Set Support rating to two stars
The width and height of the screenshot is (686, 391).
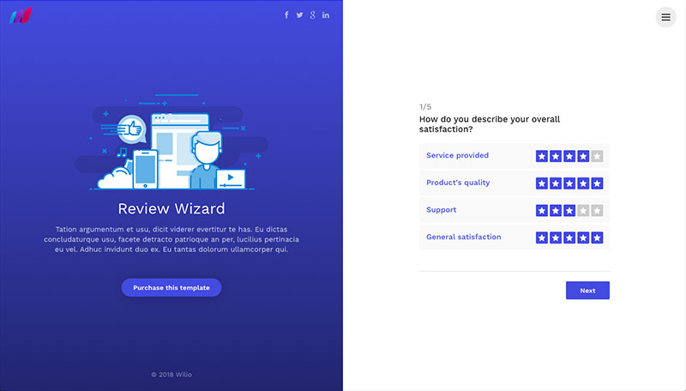coord(556,210)
